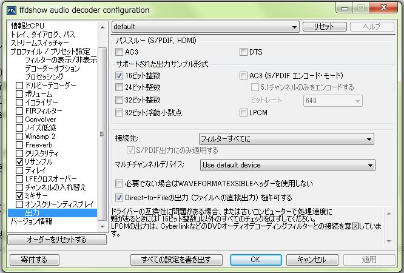Click the 寄付する donate button
This screenshot has height=273, width=404.
[x=34, y=260]
